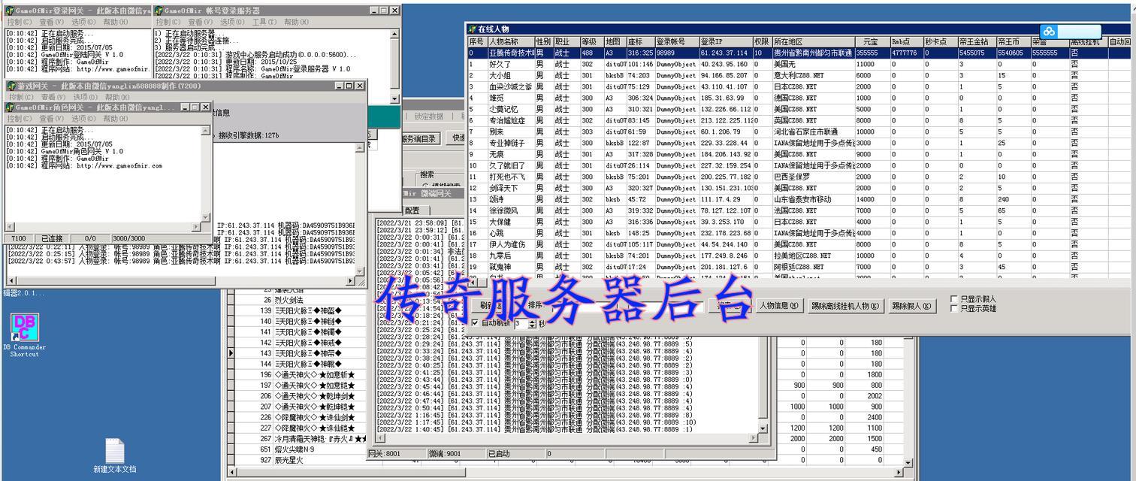Select player row 剑斩天下
Image resolution: width=1136 pixels, height=481 pixels.
pos(799,189)
